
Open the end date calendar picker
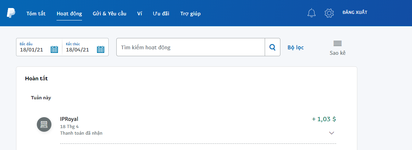point(101,49)
